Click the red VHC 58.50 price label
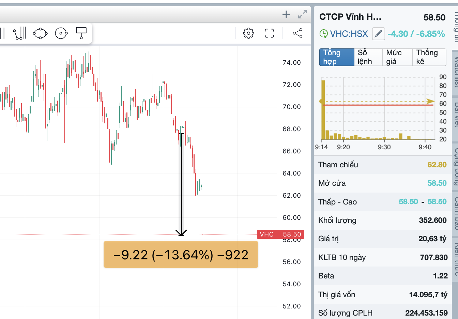Image resolution: width=458 pixels, height=319 pixels. tap(280, 234)
